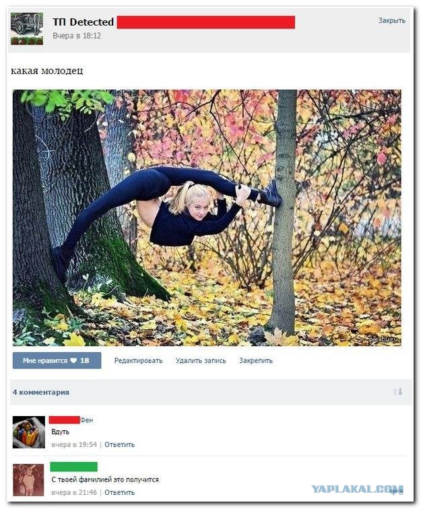Open first commenter's name ending in Фен
Viewport: 421px width, 509px height.
(x=71, y=419)
